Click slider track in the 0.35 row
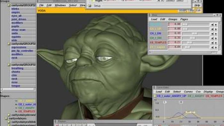This screenshot has height=126, width=224. [196, 38]
